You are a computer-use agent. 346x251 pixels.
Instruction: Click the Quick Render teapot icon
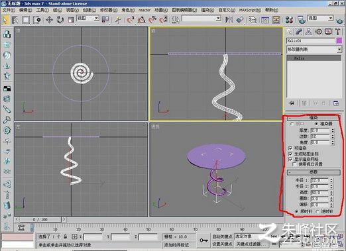point(339,21)
